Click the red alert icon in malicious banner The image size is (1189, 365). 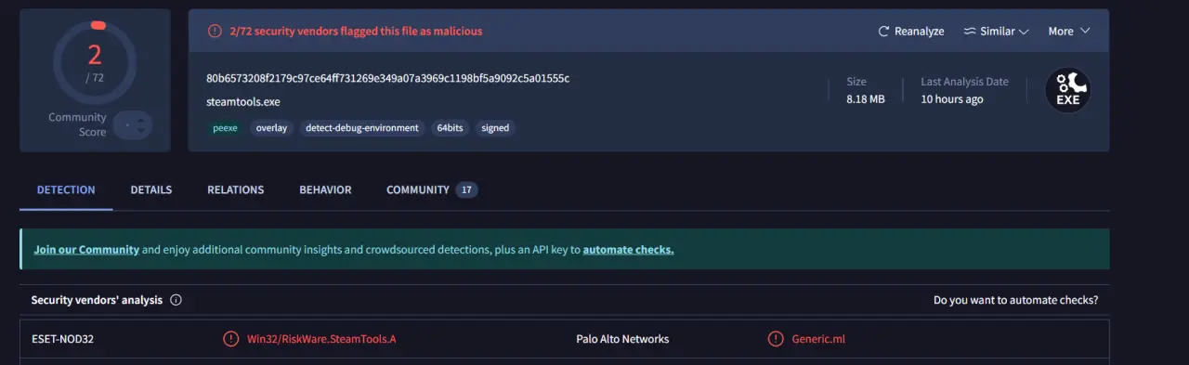[214, 31]
